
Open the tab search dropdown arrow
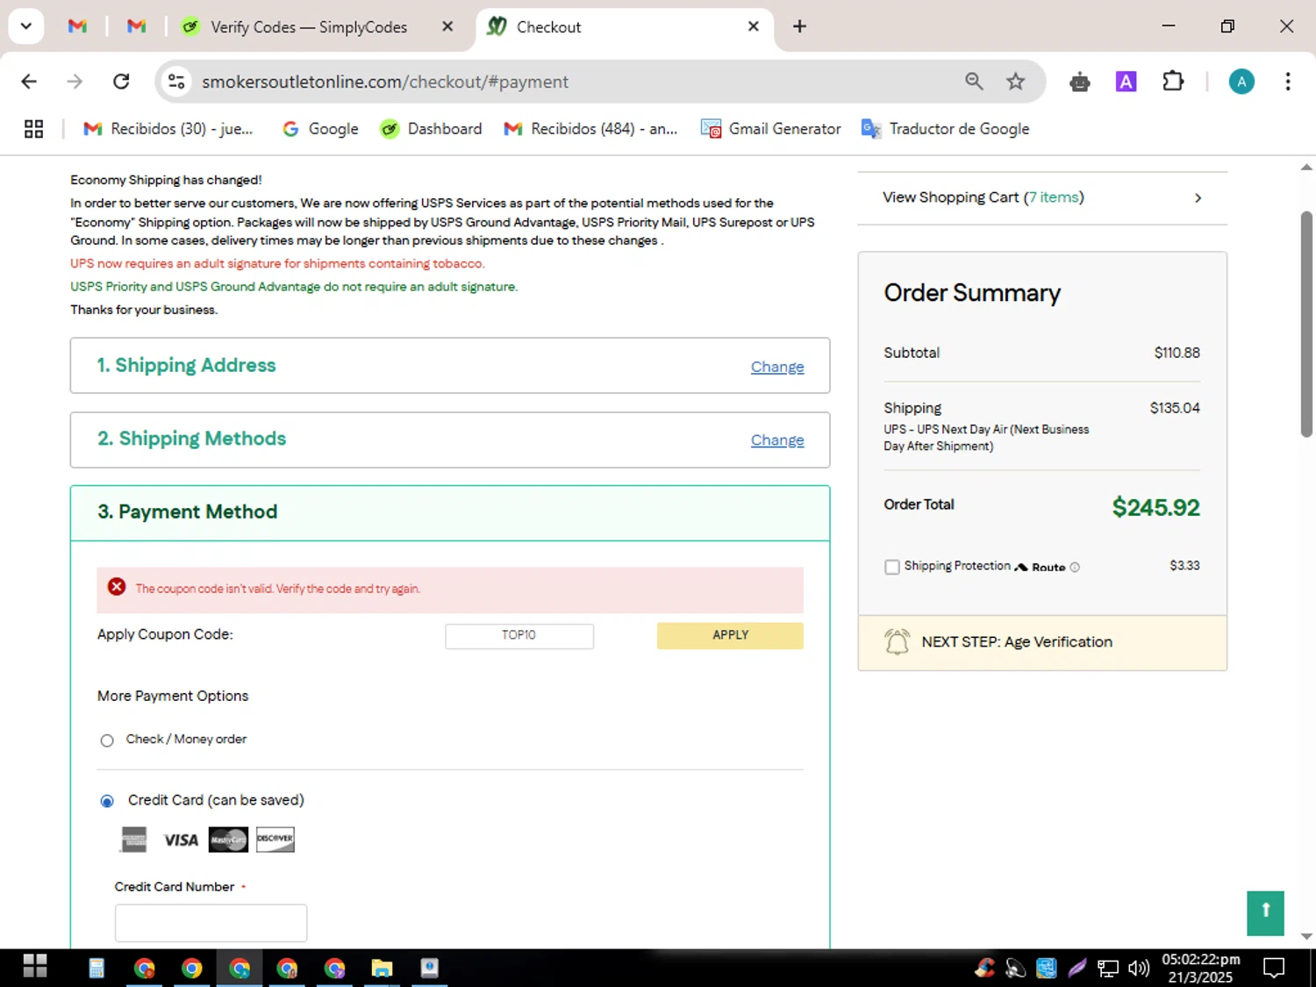click(26, 26)
